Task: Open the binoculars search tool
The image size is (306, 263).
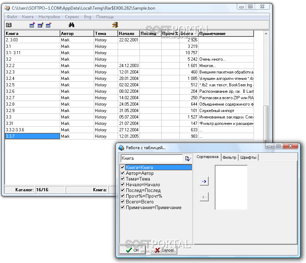Action: click(71, 25)
